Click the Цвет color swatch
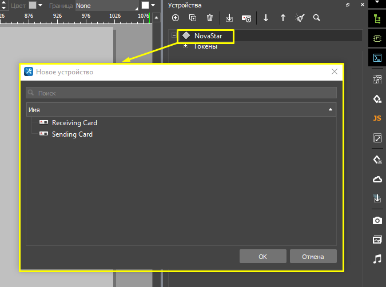 [33, 5]
